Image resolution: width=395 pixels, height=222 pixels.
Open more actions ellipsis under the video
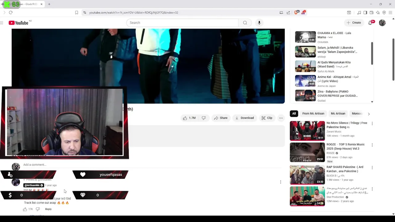point(281,118)
